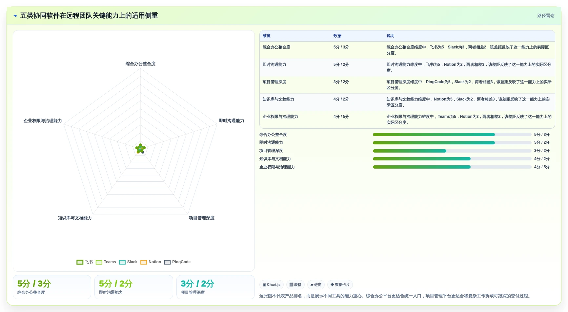Toggle the 飞书 legend item

click(x=85, y=262)
